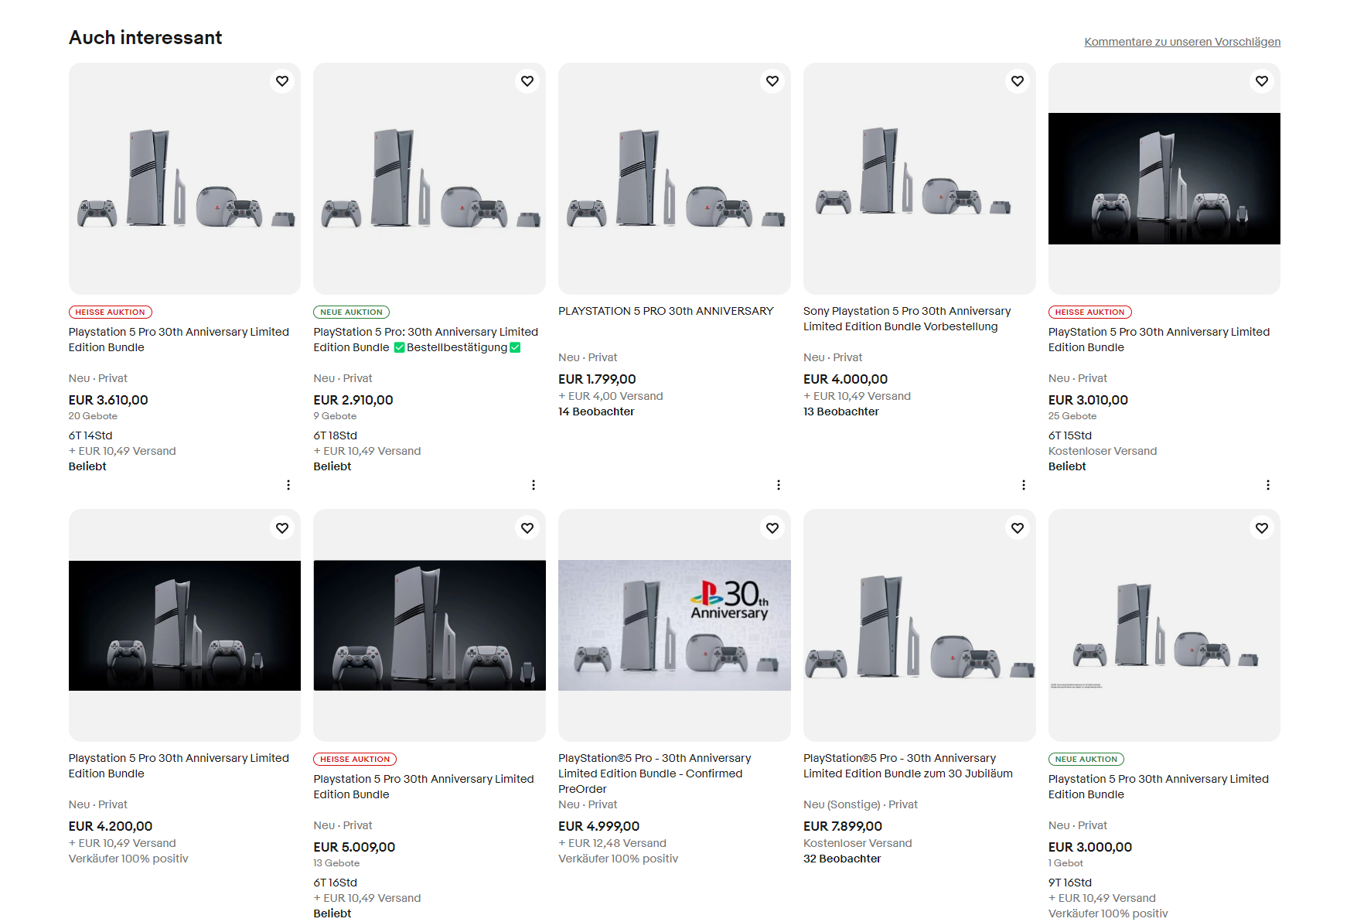This screenshot has height=922, width=1357.
Task: Click the price EUR 5.009,00
Action: coord(354,847)
